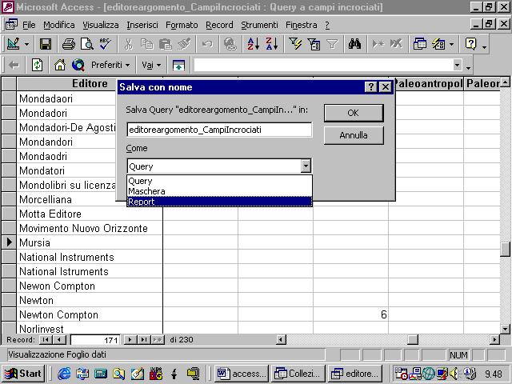
Task: Save with the floppy disk icon
Action: 45,44
